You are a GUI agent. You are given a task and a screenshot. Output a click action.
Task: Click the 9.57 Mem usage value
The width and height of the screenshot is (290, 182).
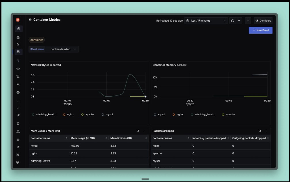pyautogui.click(x=73, y=161)
